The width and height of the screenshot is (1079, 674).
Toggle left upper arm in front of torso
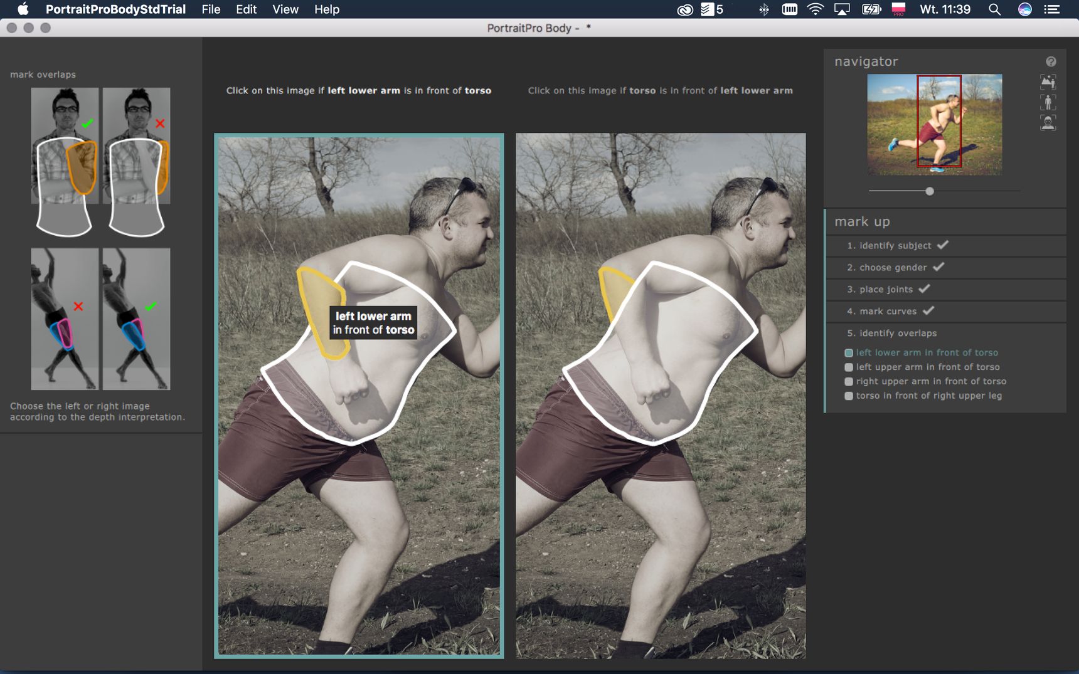coord(849,367)
